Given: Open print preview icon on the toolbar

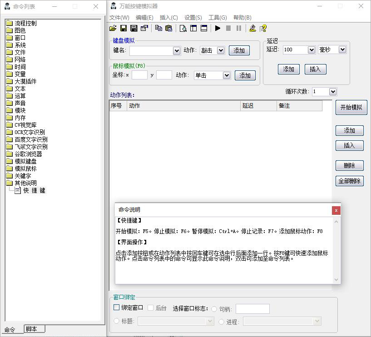Looking at the screenshot, I should tap(183, 28).
